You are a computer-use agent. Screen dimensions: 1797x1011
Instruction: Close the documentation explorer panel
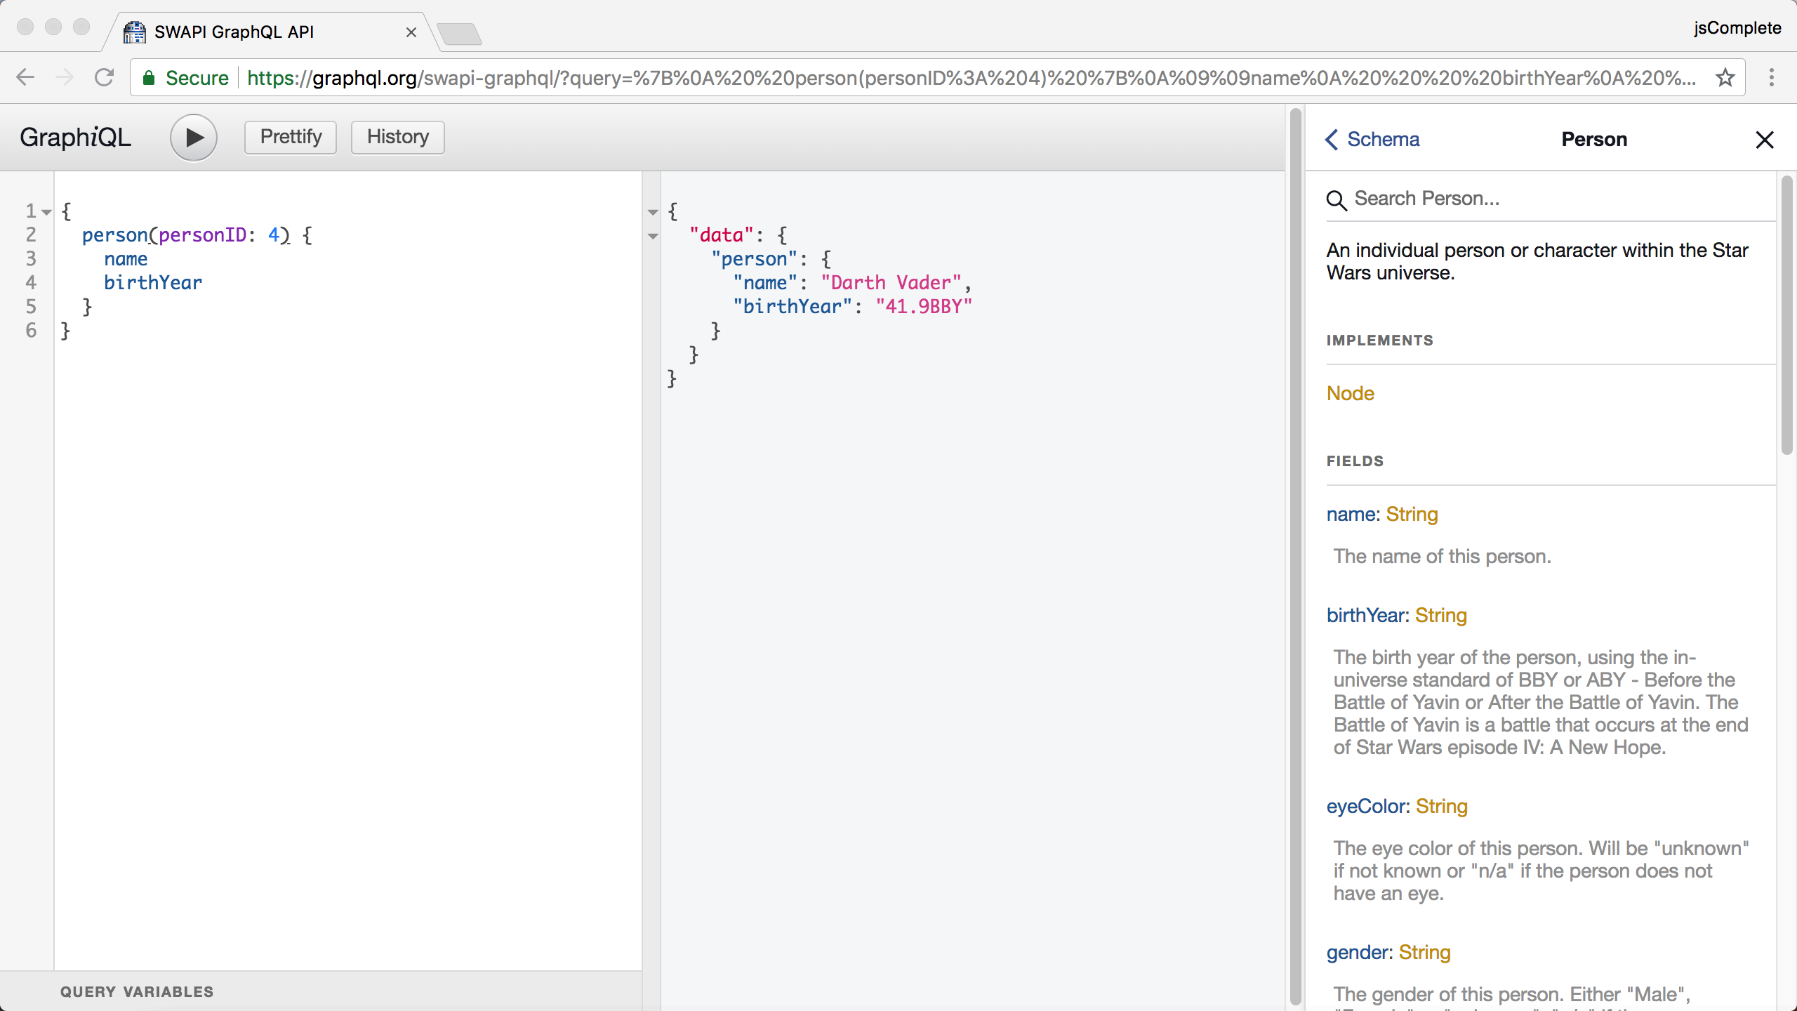coord(1765,140)
